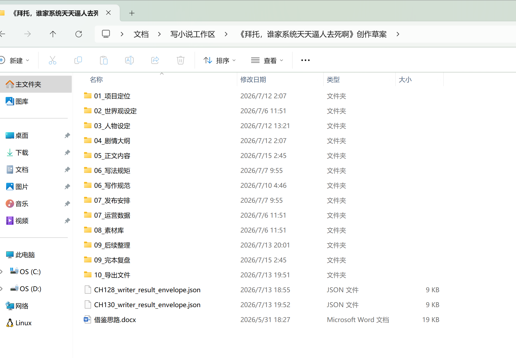This screenshot has width=516, height=358.
Task: Open Linux entry in sidebar
Action: click(x=36, y=323)
